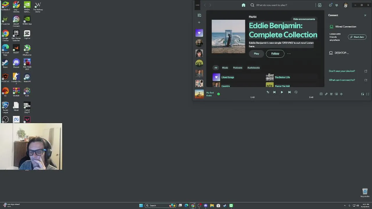This screenshot has height=209, width=372.
Task: Open Your Library via the sidebar icon
Action: pos(199,15)
